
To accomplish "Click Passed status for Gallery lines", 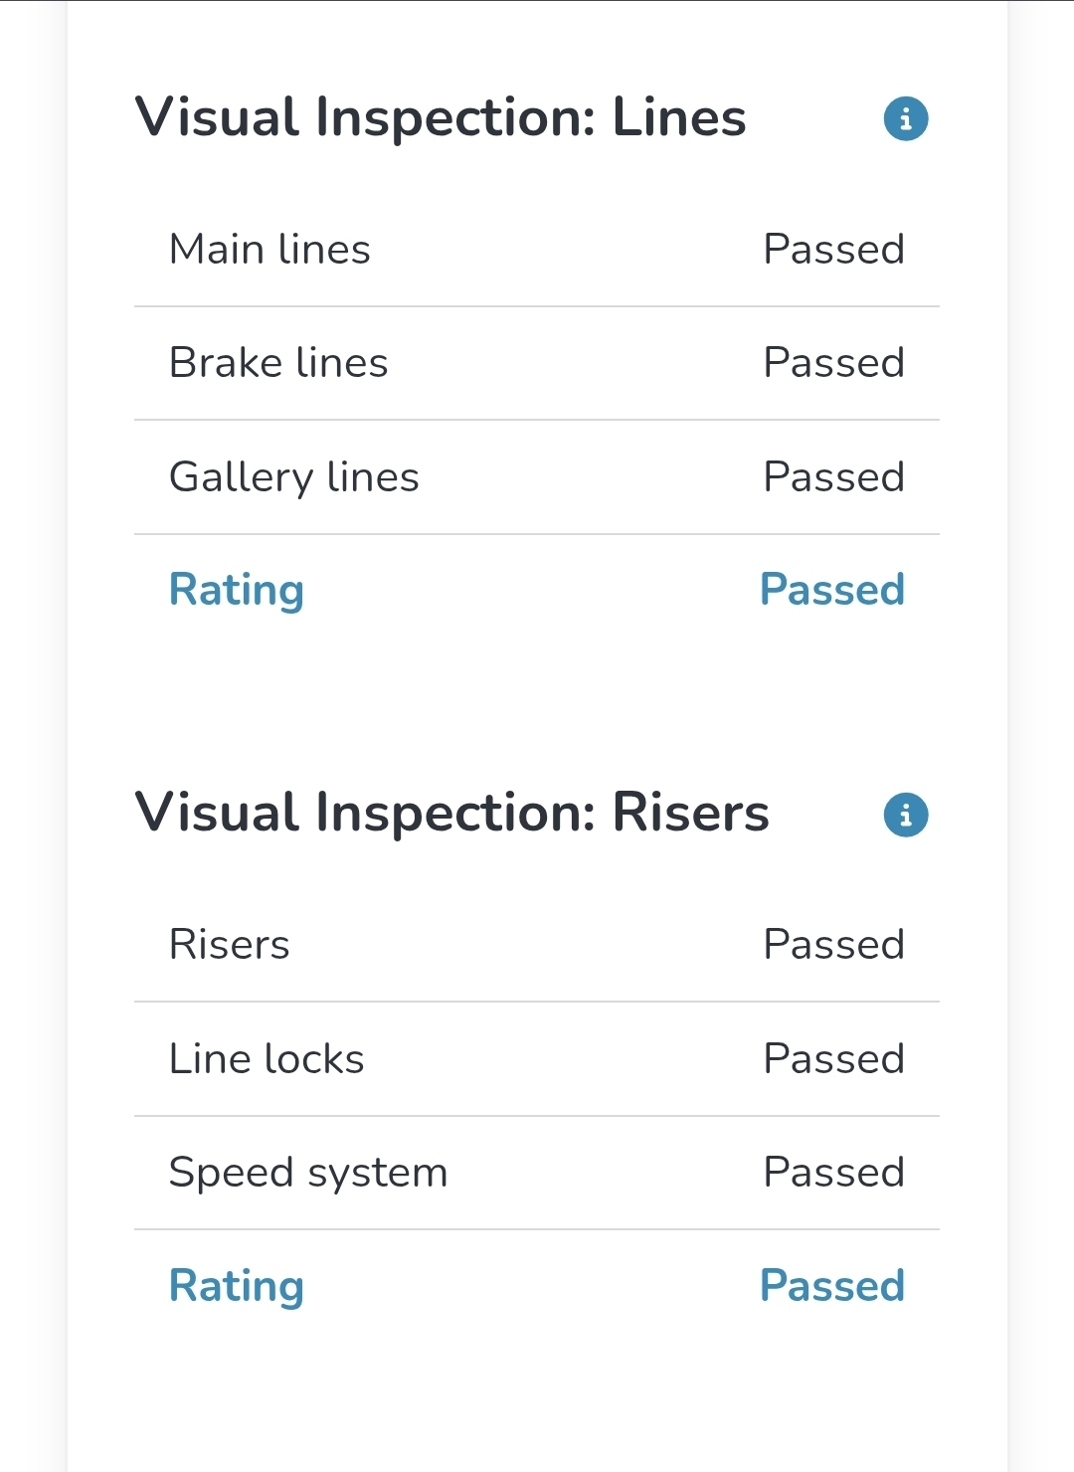I will tap(833, 477).
